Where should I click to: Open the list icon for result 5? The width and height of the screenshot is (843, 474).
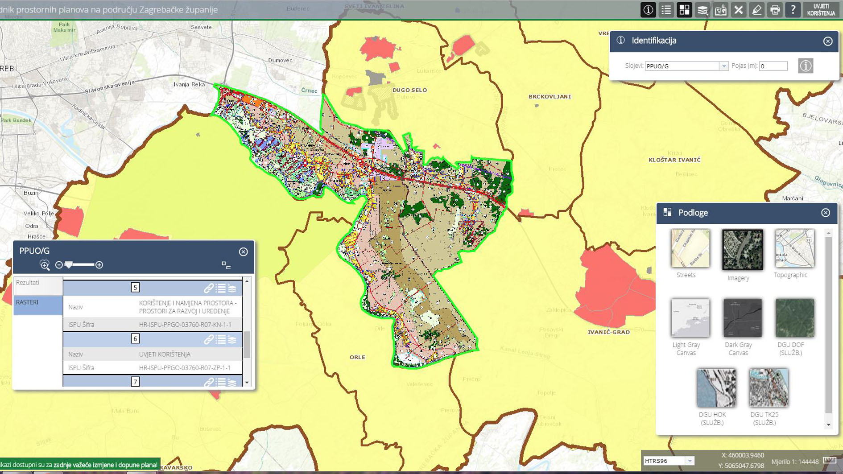221,288
